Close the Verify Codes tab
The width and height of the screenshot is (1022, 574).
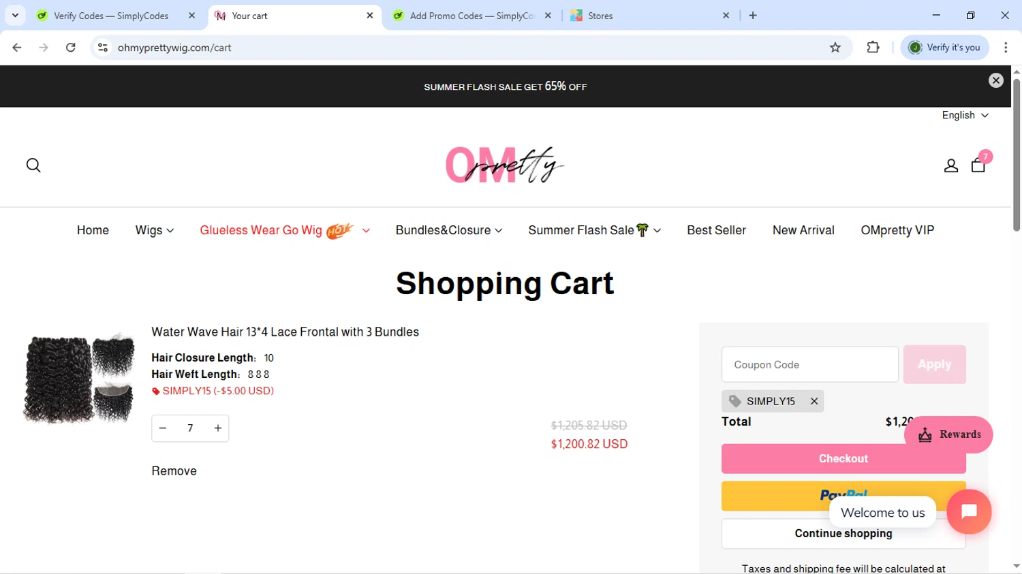[191, 16]
